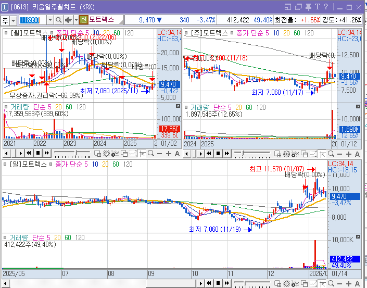Image resolution: width=367 pixels, height=288 pixels.
Task: Close the monthly volume pane with x
Action: (178, 106)
